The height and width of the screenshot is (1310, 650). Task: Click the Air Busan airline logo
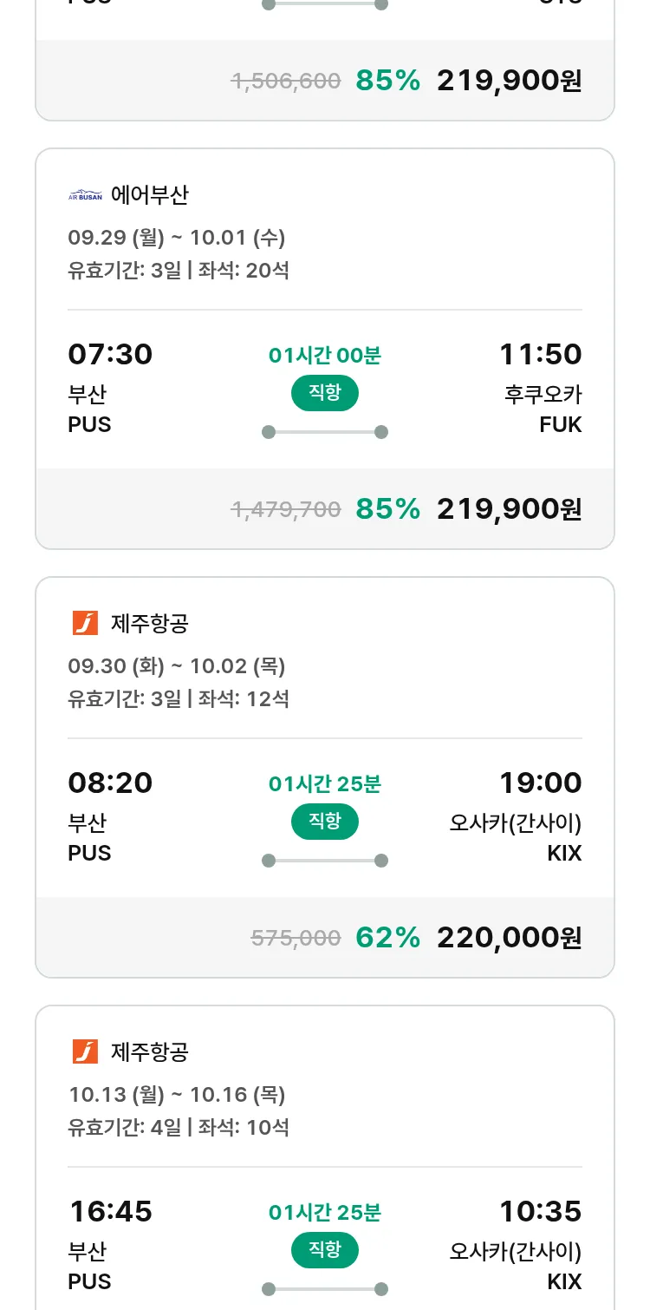click(85, 195)
